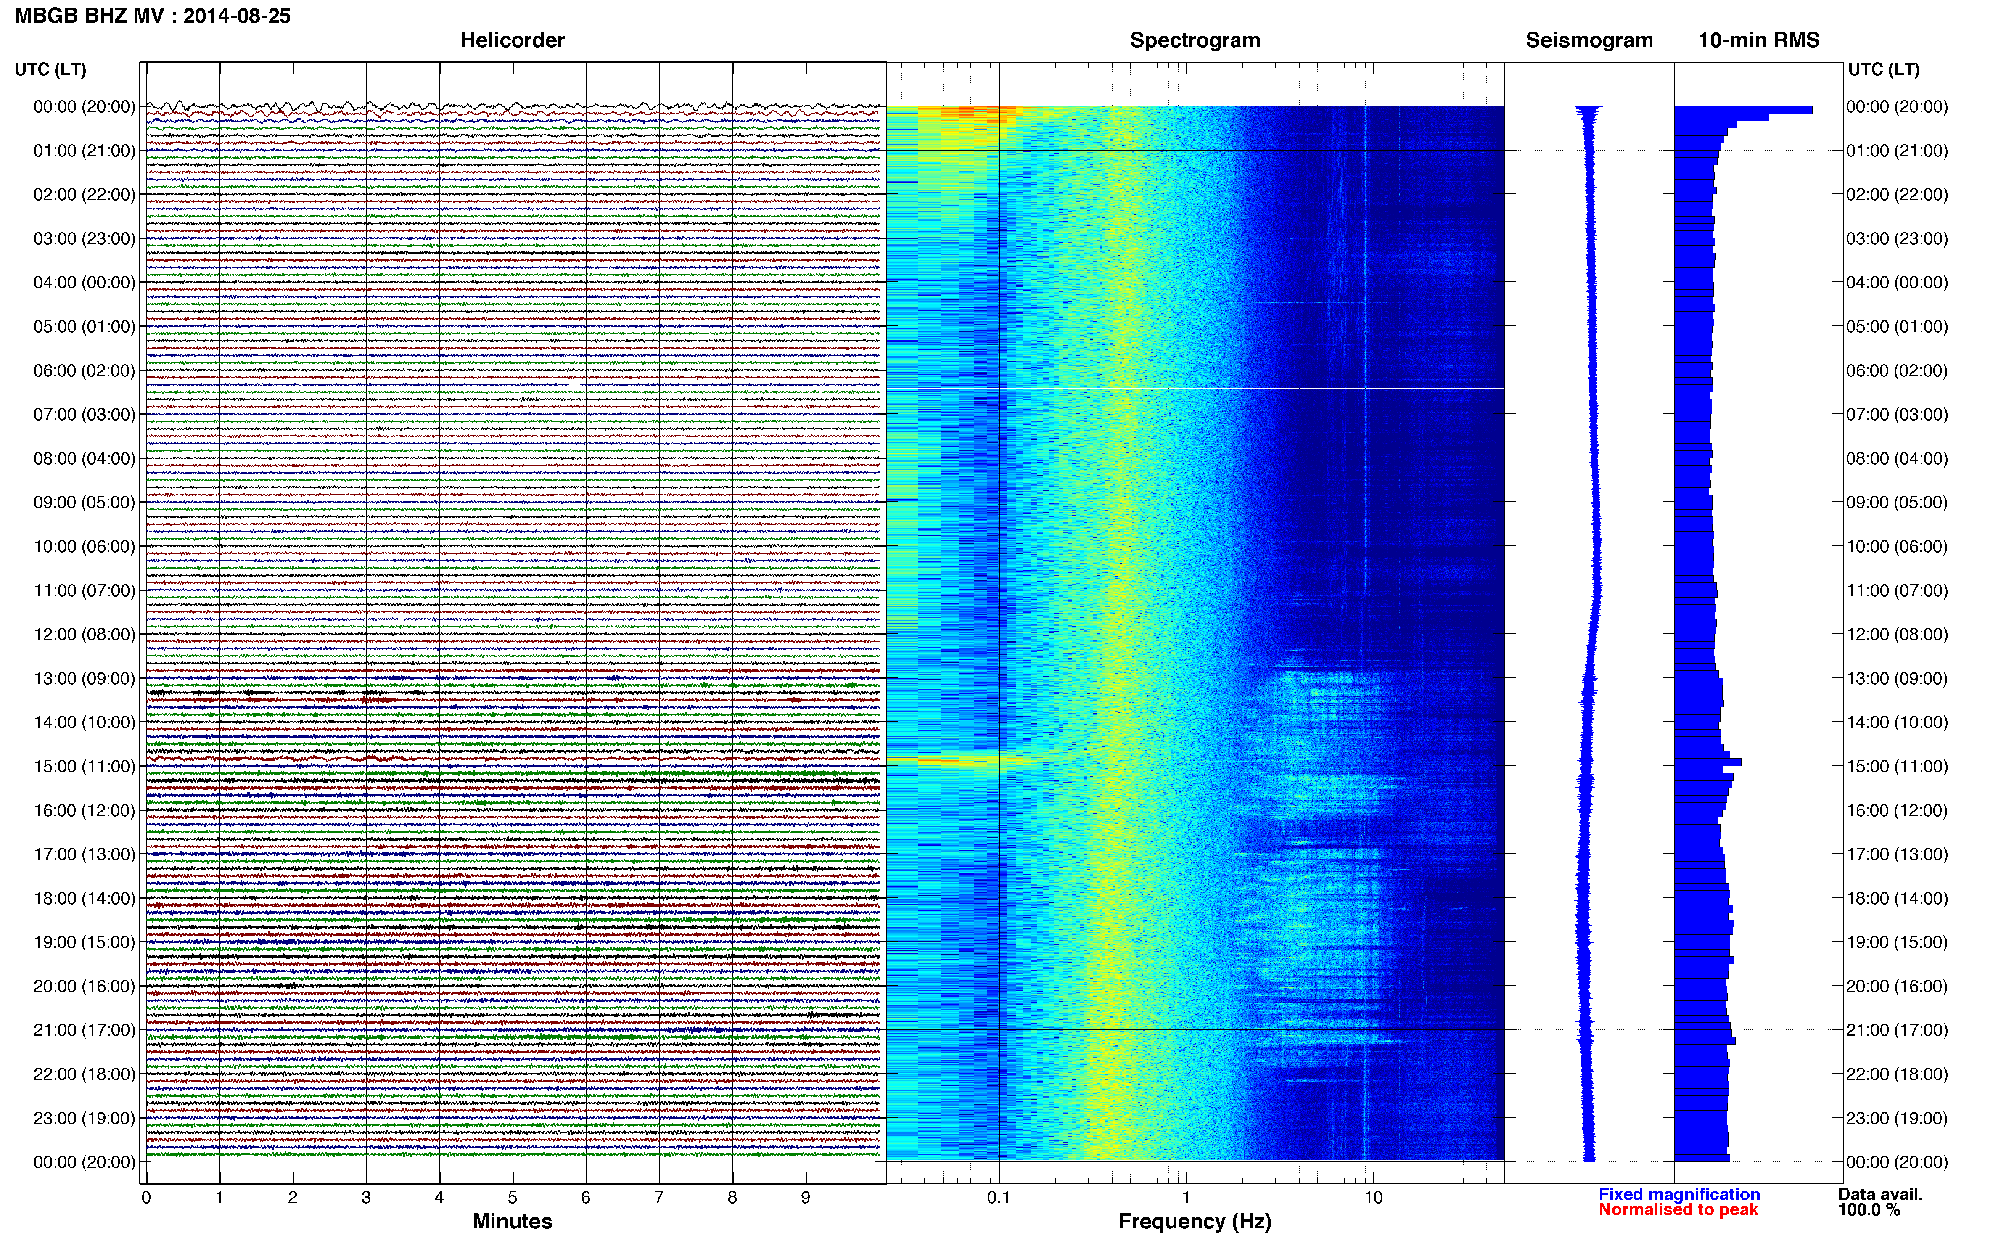
Task: Click 22:00 (18:00) label right of the RMS panel
Action: click(1897, 1074)
